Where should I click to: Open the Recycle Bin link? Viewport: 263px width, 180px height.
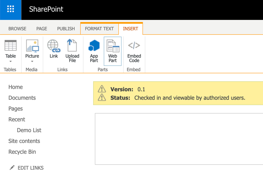pyautogui.click(x=22, y=152)
